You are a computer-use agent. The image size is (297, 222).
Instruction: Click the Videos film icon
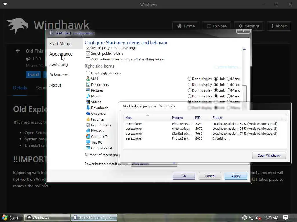[88, 102]
